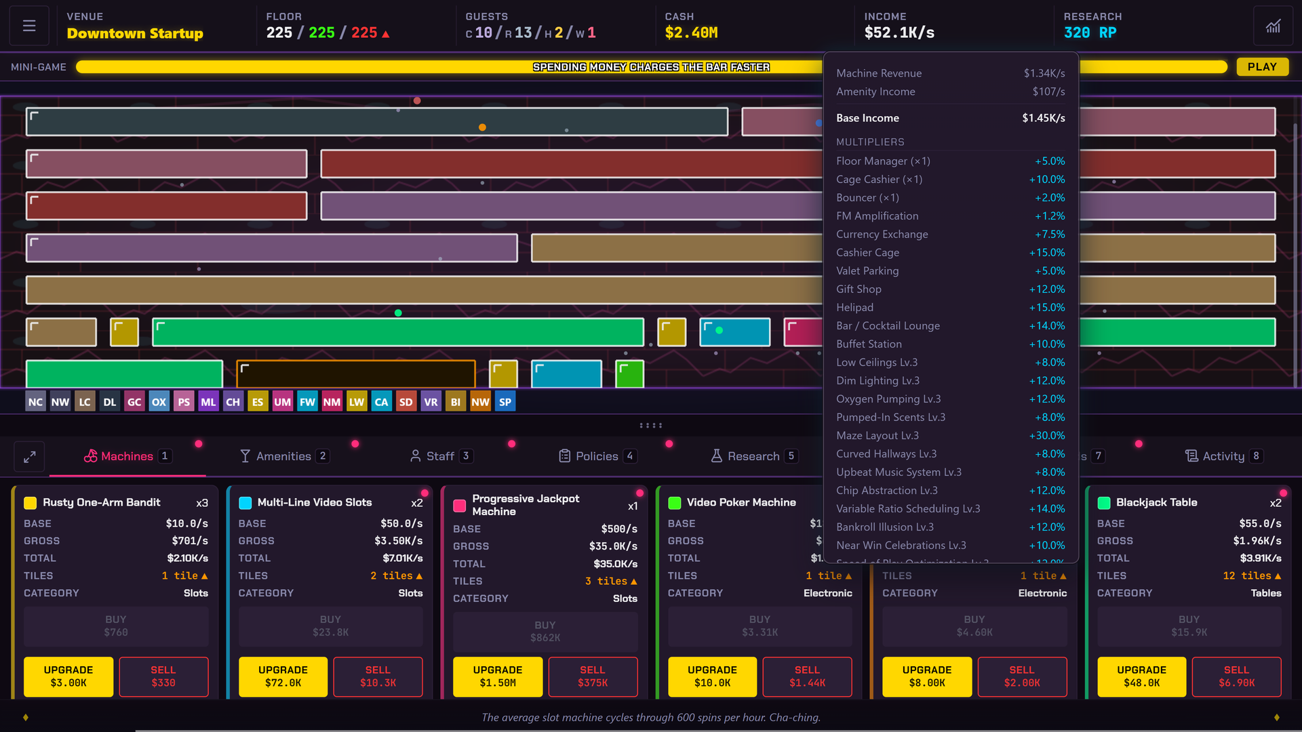Toggle the orange NW legend filter
The width and height of the screenshot is (1302, 732).
click(x=480, y=402)
